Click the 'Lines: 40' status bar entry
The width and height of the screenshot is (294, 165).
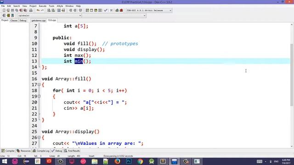(55, 156)
